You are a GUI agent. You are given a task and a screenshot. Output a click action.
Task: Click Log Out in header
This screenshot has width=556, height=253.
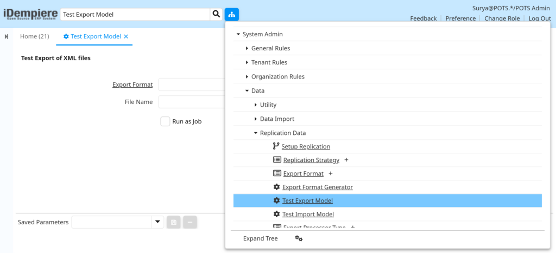(540, 18)
